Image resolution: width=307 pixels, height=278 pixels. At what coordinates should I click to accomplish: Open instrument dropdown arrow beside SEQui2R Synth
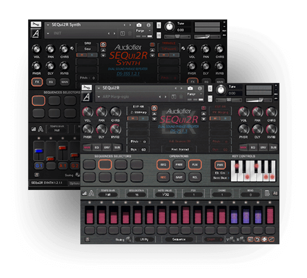(x=48, y=25)
